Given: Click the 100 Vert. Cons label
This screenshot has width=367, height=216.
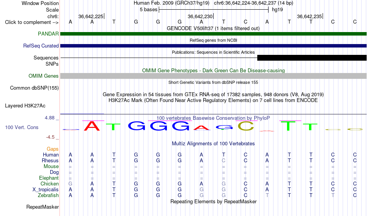Looking at the screenshot, I should pyautogui.click(x=22, y=127).
